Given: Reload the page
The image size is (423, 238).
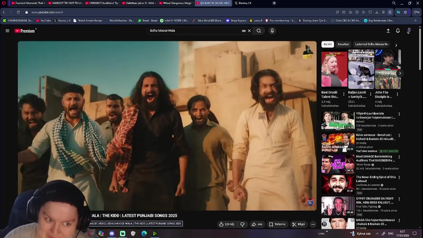Looking at the screenshot, I should 18,12.
